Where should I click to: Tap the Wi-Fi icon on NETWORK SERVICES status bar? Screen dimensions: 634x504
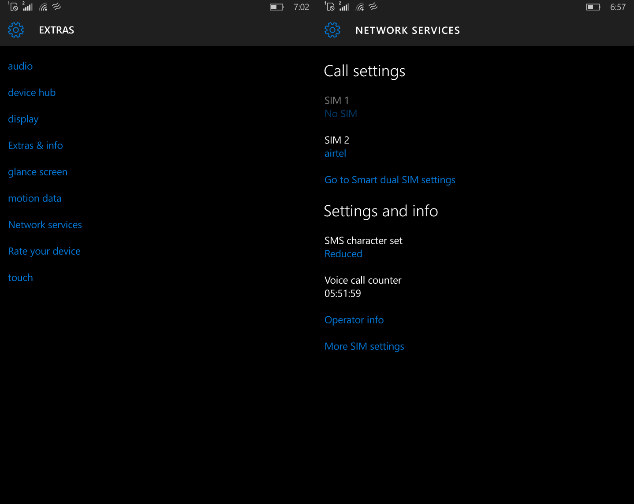pyautogui.click(x=360, y=7)
